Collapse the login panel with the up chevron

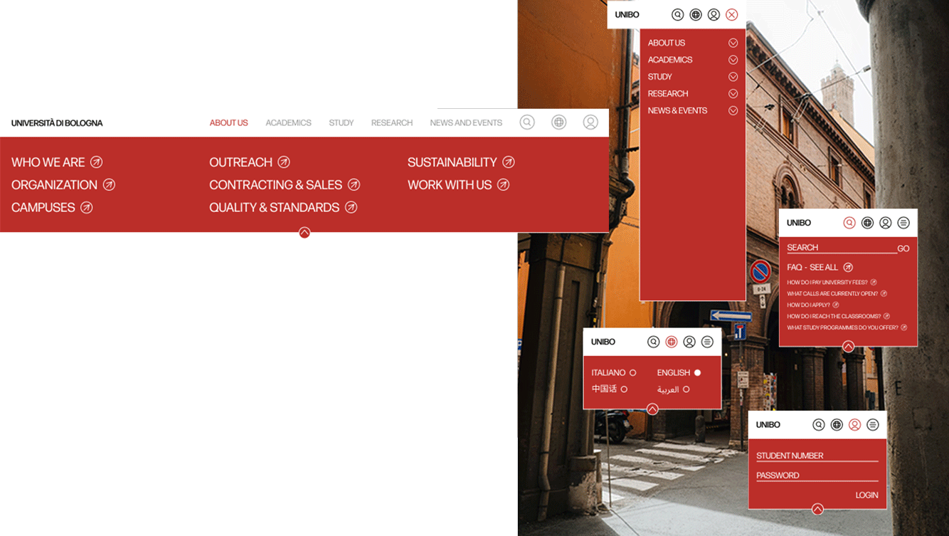click(x=817, y=509)
